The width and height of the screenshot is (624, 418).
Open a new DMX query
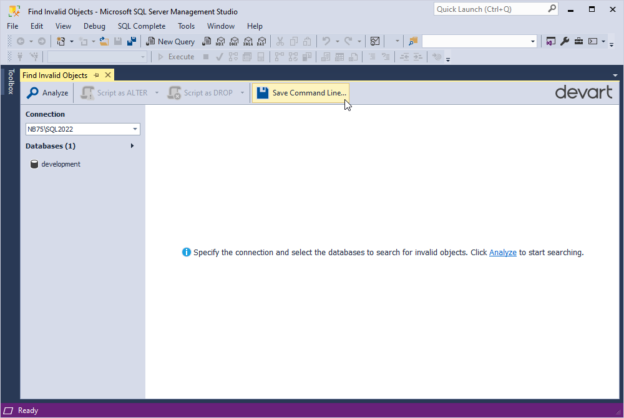tap(234, 41)
